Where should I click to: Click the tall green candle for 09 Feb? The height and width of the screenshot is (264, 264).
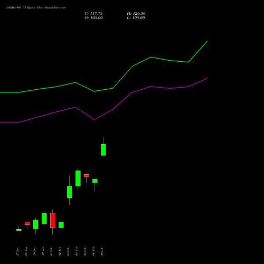(103, 150)
